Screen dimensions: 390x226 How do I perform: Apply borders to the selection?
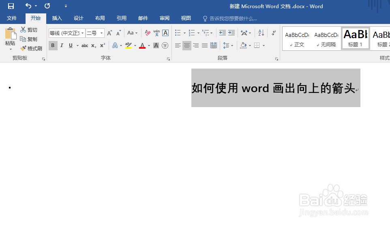coord(257,45)
